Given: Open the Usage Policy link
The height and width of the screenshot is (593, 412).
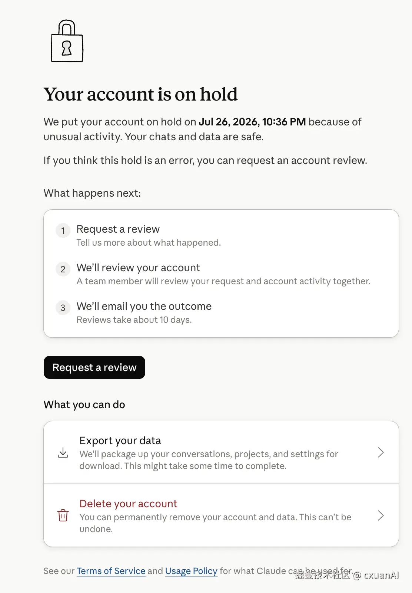Looking at the screenshot, I should pos(191,571).
